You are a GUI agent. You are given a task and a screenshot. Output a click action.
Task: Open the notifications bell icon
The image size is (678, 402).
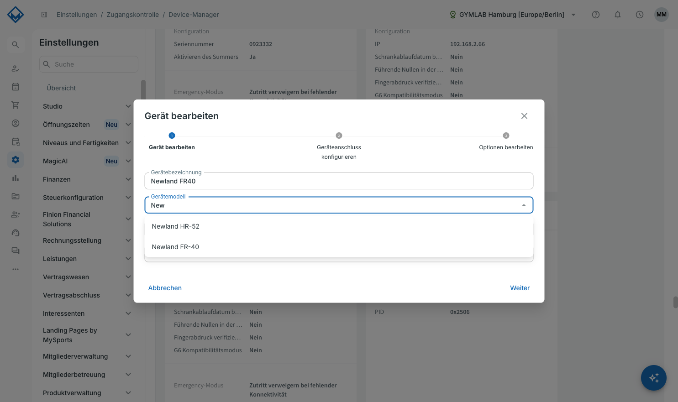tap(618, 15)
